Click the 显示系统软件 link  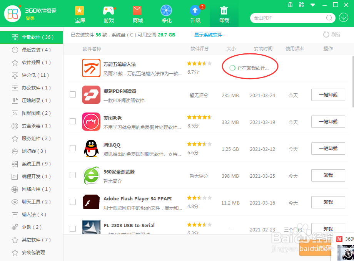click(208, 35)
